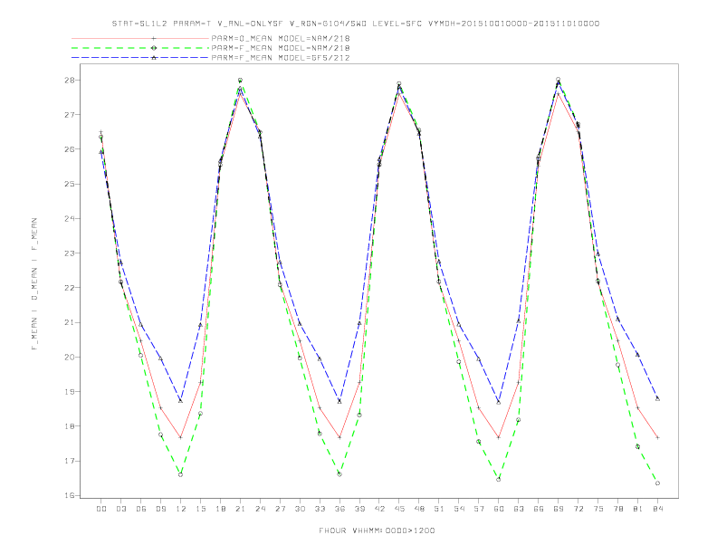The width and height of the screenshot is (717, 554).
Task: Select legend entry PARM=F_MEAN MODEL=NAM/218
Action: click(x=281, y=48)
